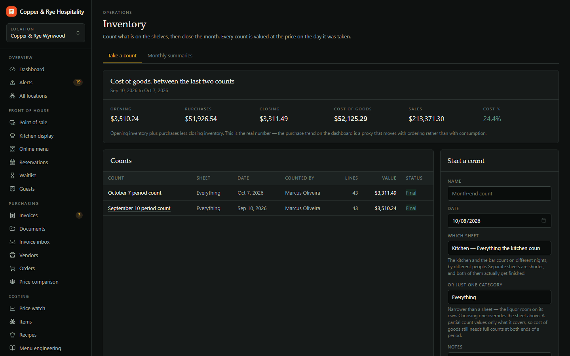
Task: Open the Online menu QR icon
Action: point(12,149)
